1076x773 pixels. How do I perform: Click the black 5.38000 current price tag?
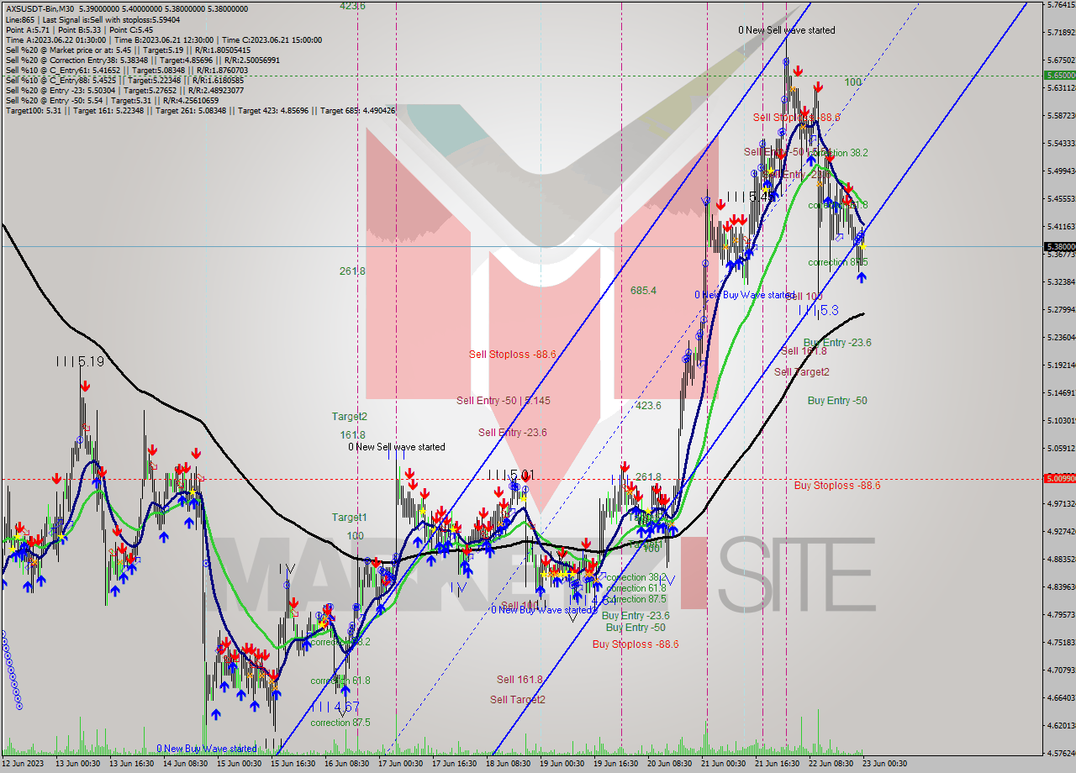[1059, 246]
